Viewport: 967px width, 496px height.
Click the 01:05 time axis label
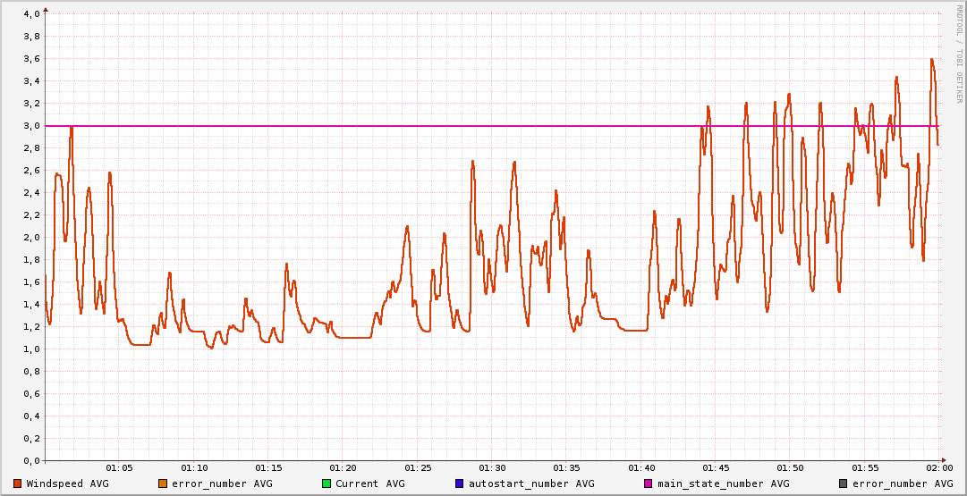coord(119,467)
